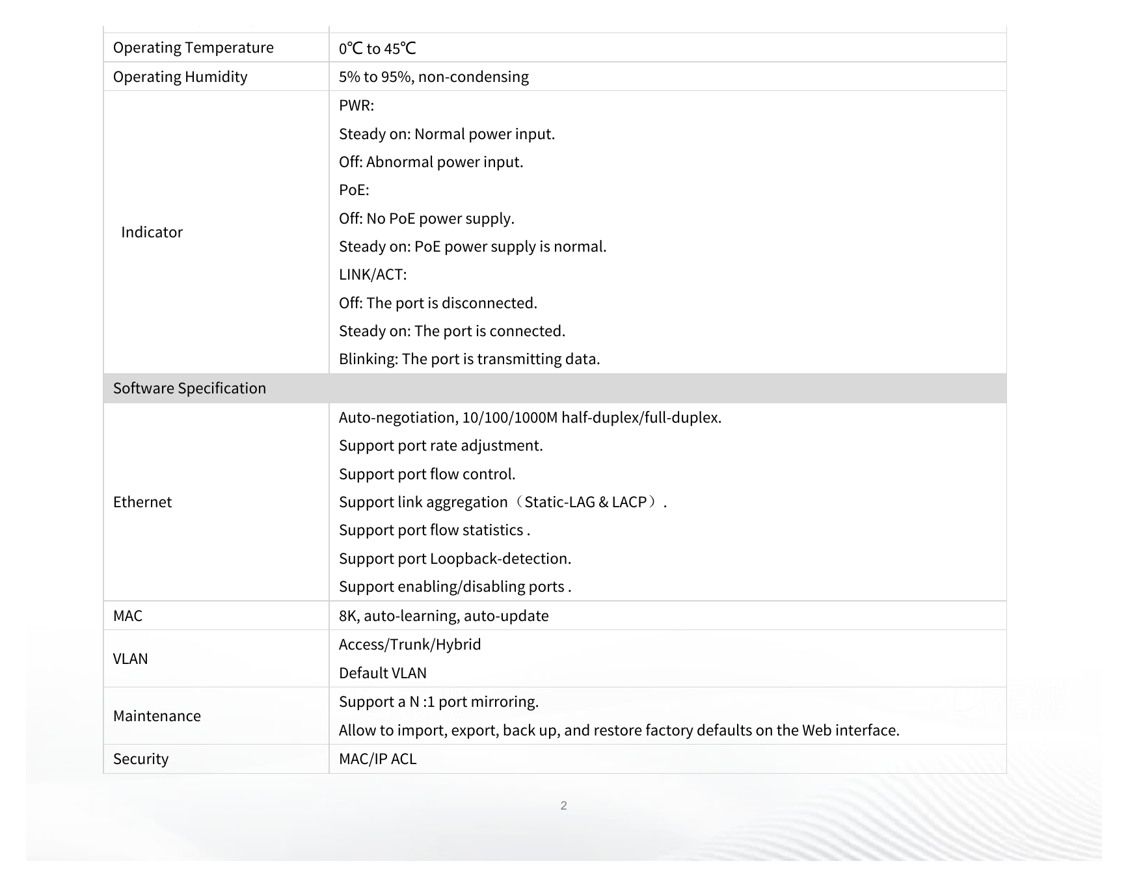Click the '5% to 95%, non-condensing' text
Viewport: 1128px width, 887px height.
click(434, 77)
